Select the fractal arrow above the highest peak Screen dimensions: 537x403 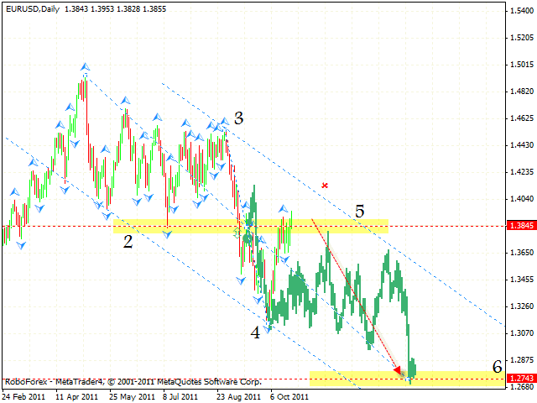85,65
